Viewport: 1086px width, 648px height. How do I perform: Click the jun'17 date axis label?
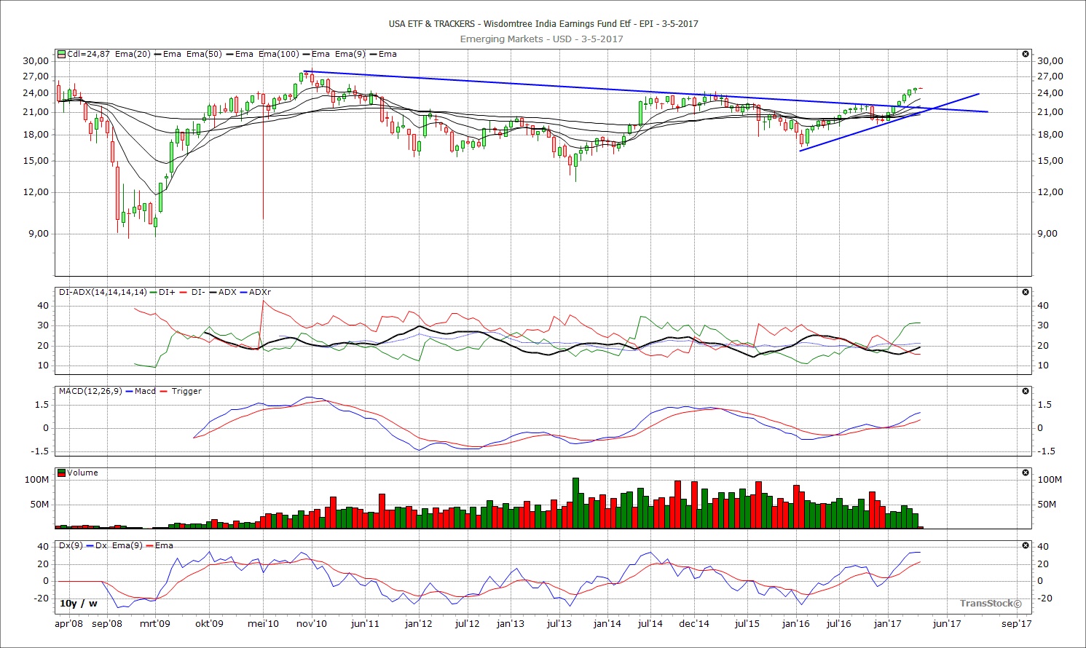947,624
